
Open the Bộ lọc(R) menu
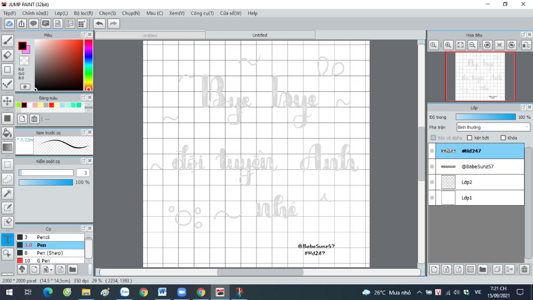(x=83, y=13)
